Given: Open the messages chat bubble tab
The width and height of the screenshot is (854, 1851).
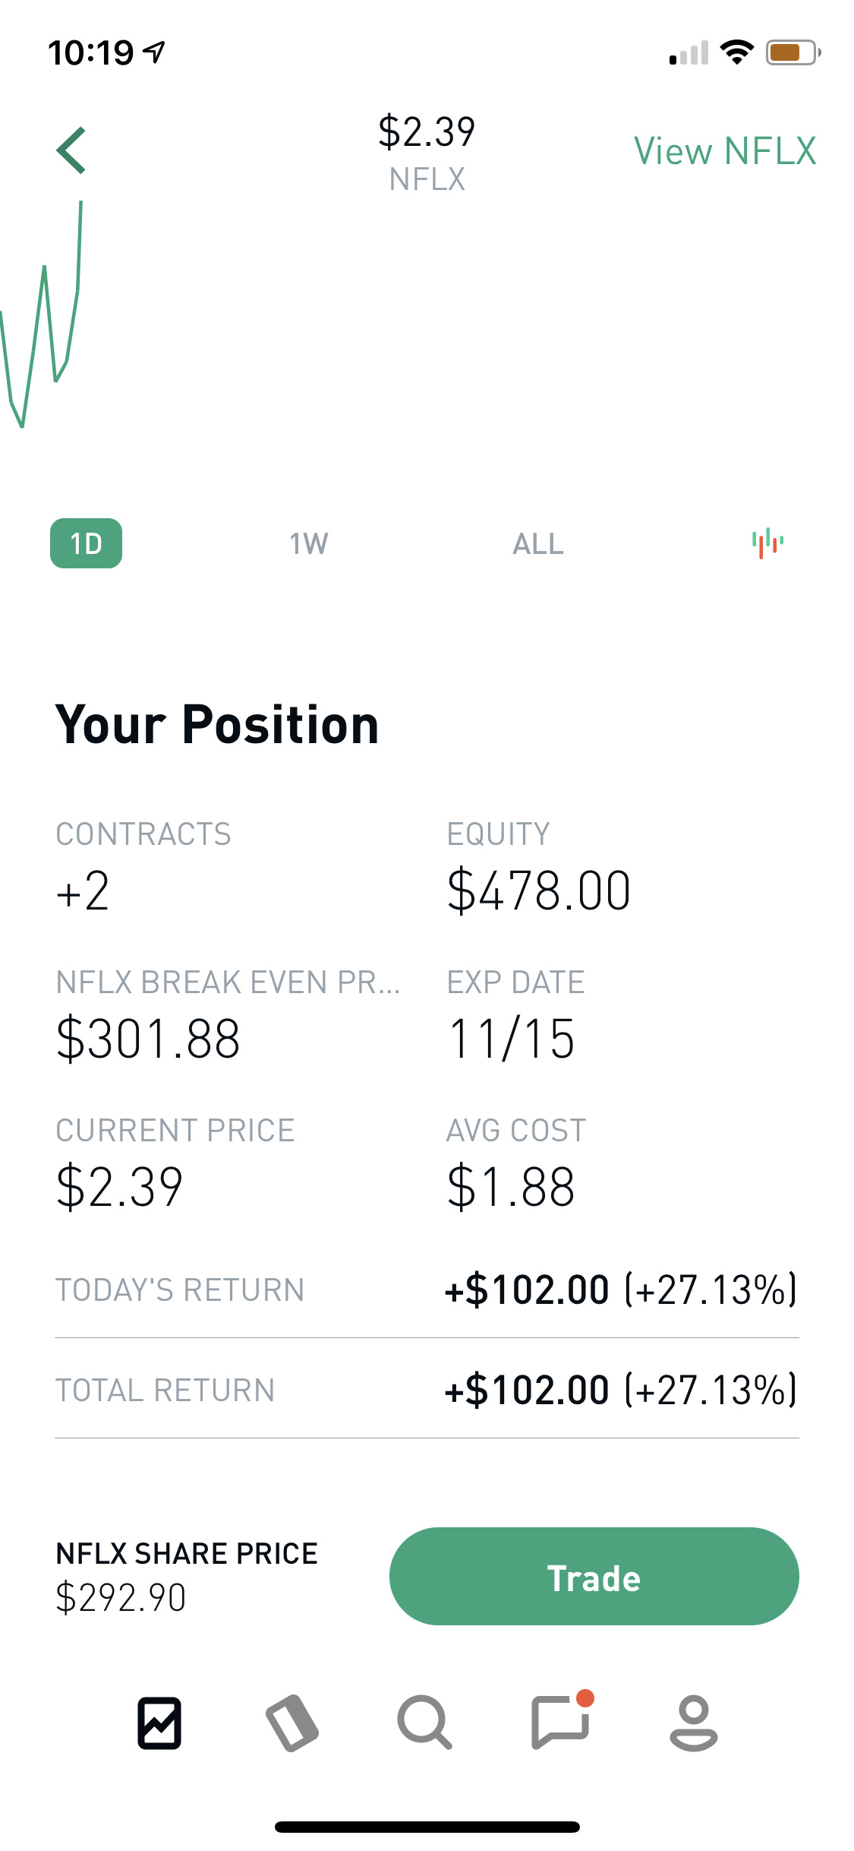Looking at the screenshot, I should click(561, 1723).
